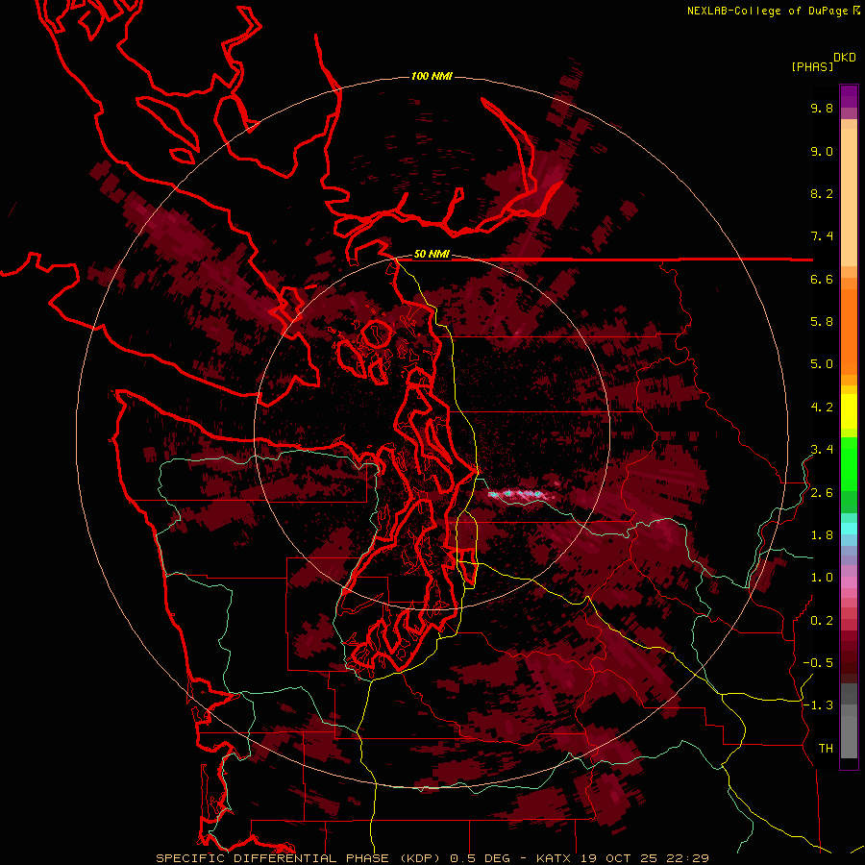Click the KATX station identifier in the caption
The height and width of the screenshot is (865, 865).
click(x=555, y=858)
